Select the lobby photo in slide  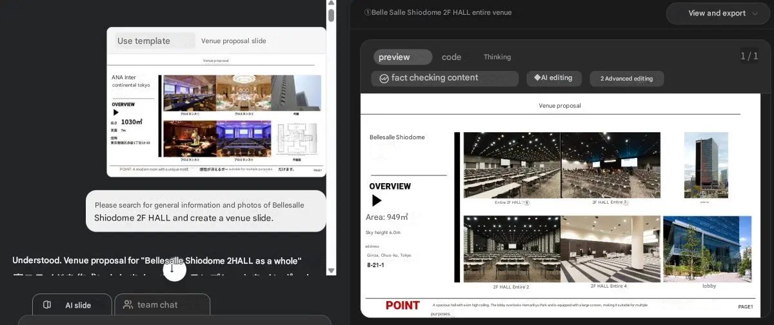point(708,248)
